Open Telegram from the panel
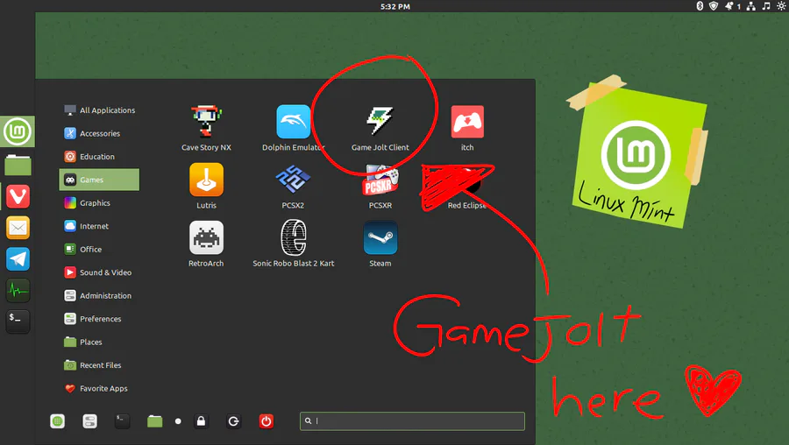The image size is (789, 445). coord(18,259)
